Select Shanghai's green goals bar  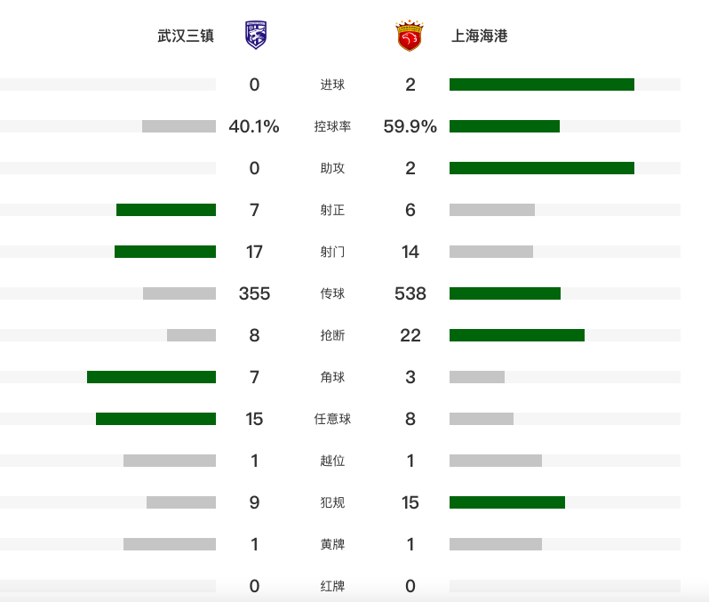542,84
